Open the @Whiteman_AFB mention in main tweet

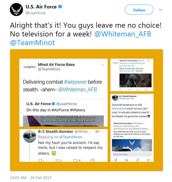click(x=123, y=34)
